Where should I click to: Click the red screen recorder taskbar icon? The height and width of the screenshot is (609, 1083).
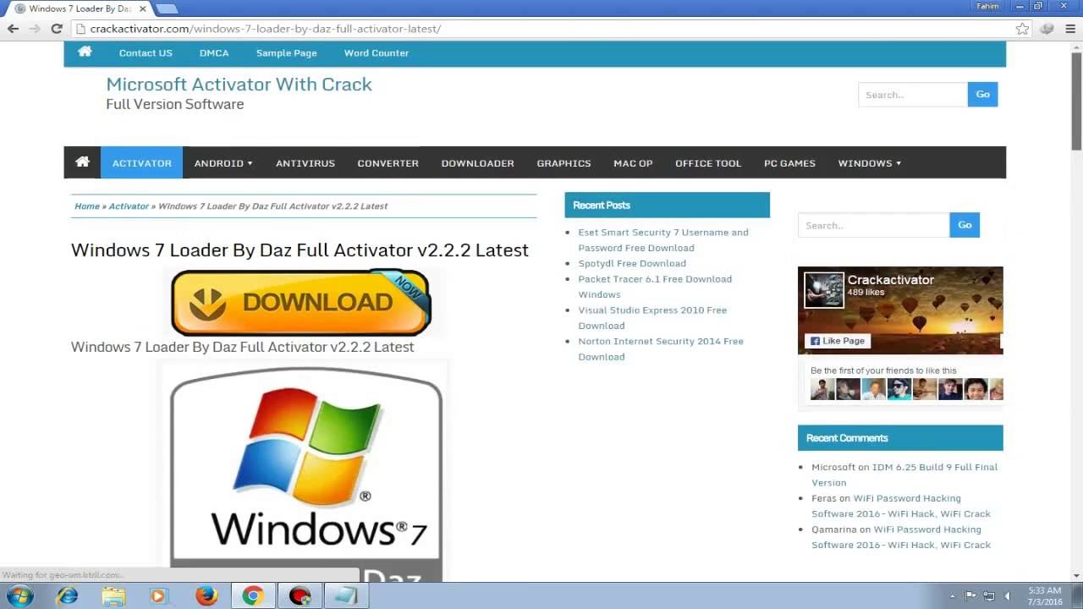pos(300,595)
